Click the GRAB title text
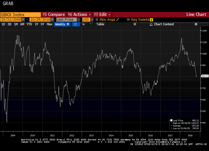 coord(8,4)
